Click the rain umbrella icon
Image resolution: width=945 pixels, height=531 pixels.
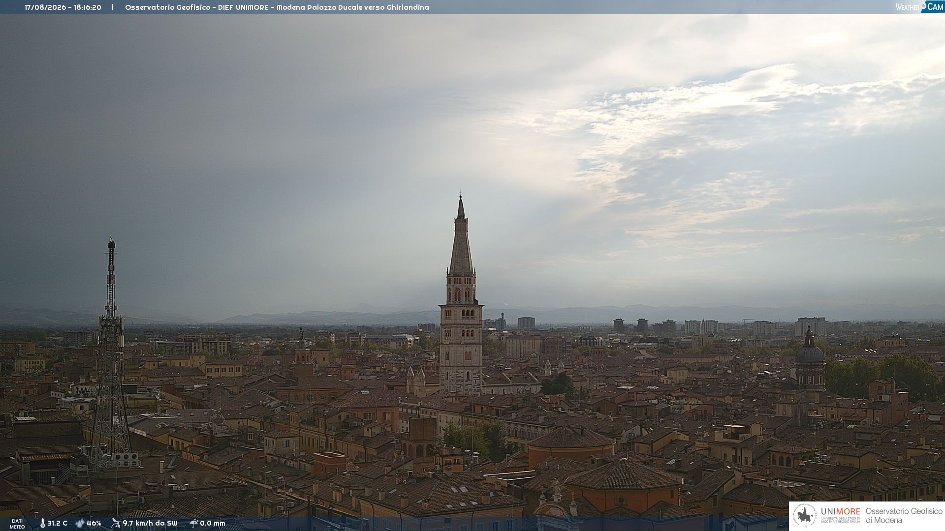pyautogui.click(x=194, y=523)
